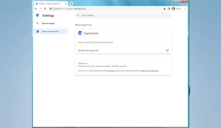Screen dimensions: 221x128
Task: Open a new tab with the plus button
Action: 71,4
